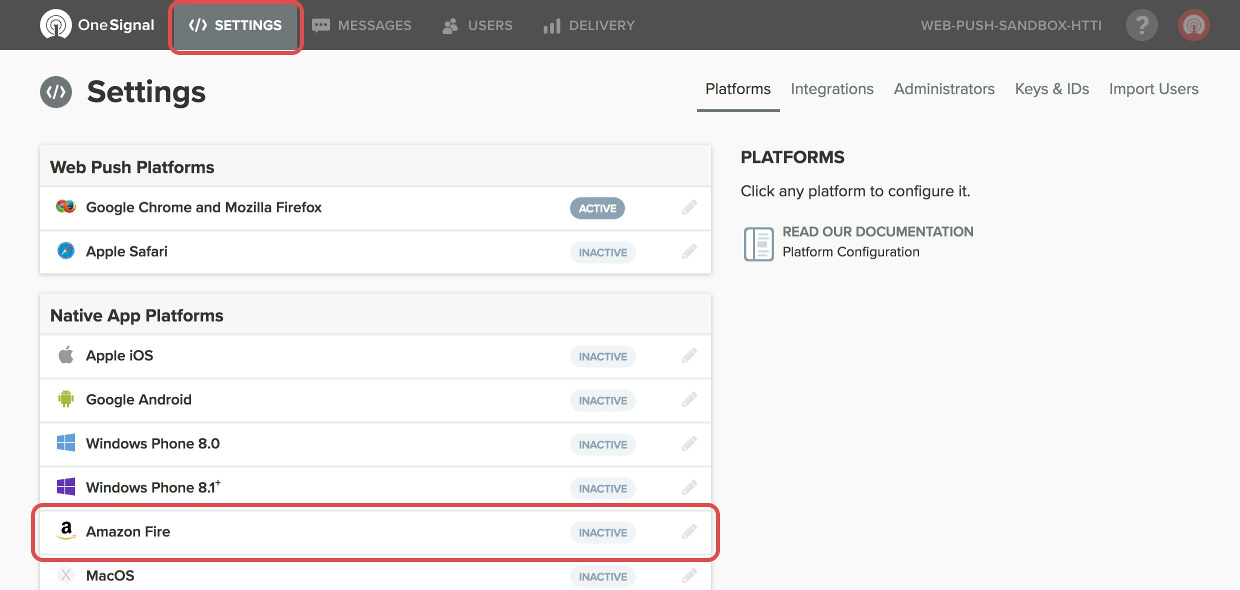Switch to the Administrators tab
The height and width of the screenshot is (590, 1240).
[x=944, y=89]
